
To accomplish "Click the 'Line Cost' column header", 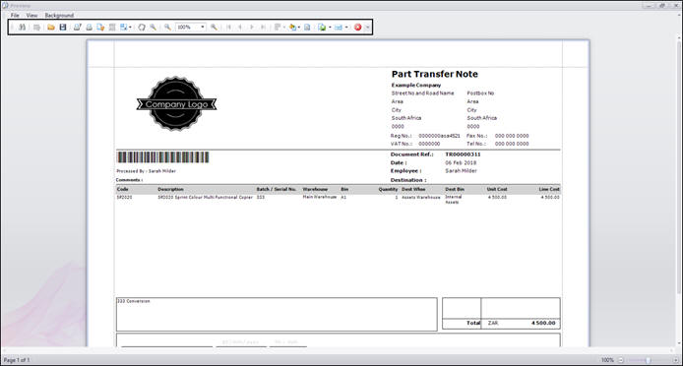I will click(549, 190).
